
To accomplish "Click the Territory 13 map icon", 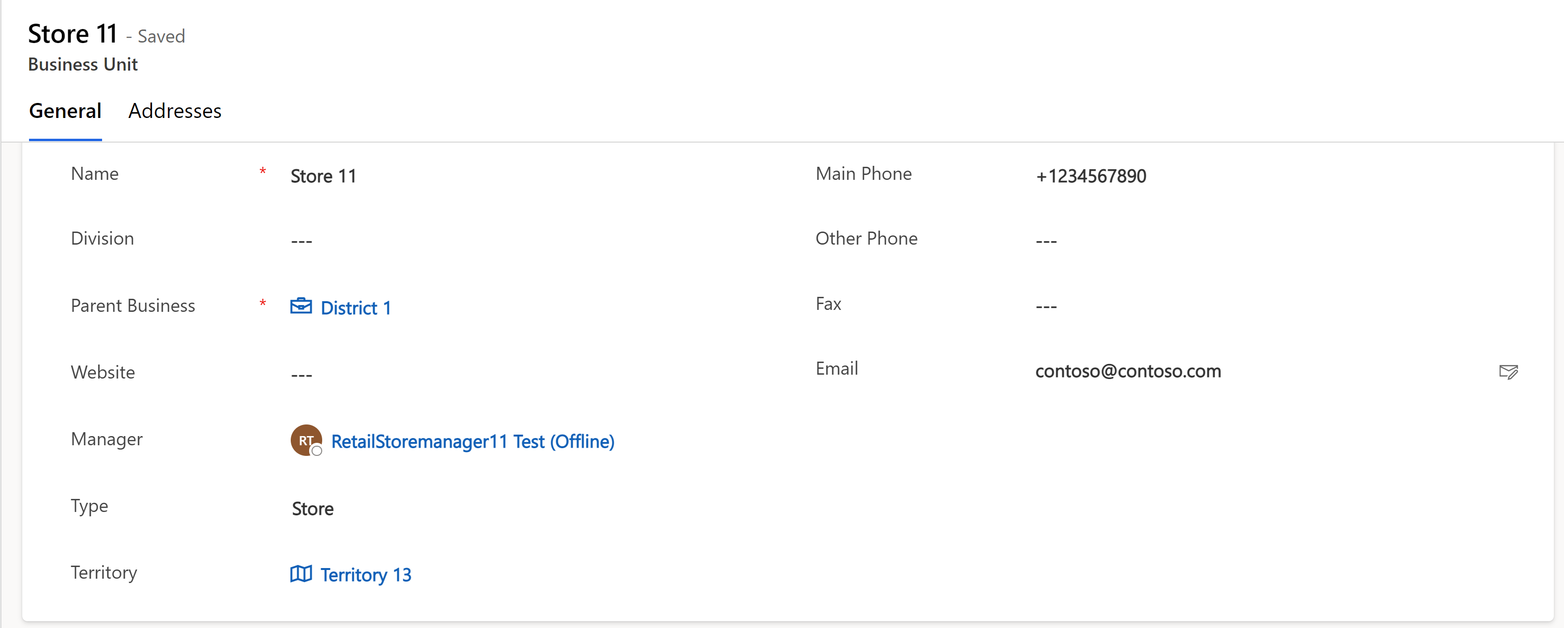I will click(x=301, y=573).
